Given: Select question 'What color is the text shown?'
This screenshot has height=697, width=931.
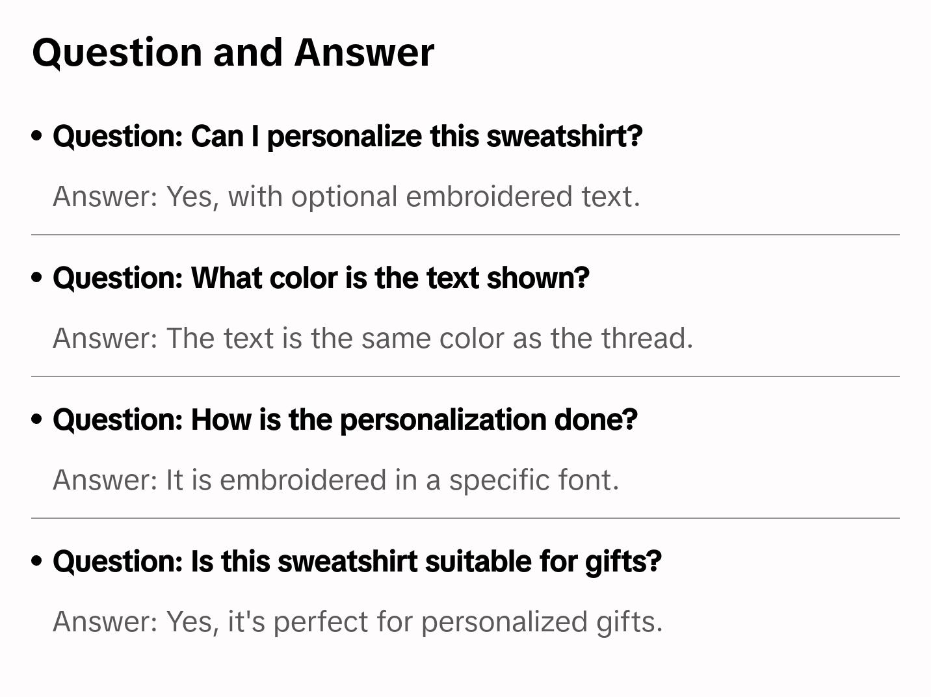Looking at the screenshot, I should pos(321,278).
